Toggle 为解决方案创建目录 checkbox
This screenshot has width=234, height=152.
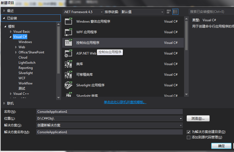[x=189, y=132]
